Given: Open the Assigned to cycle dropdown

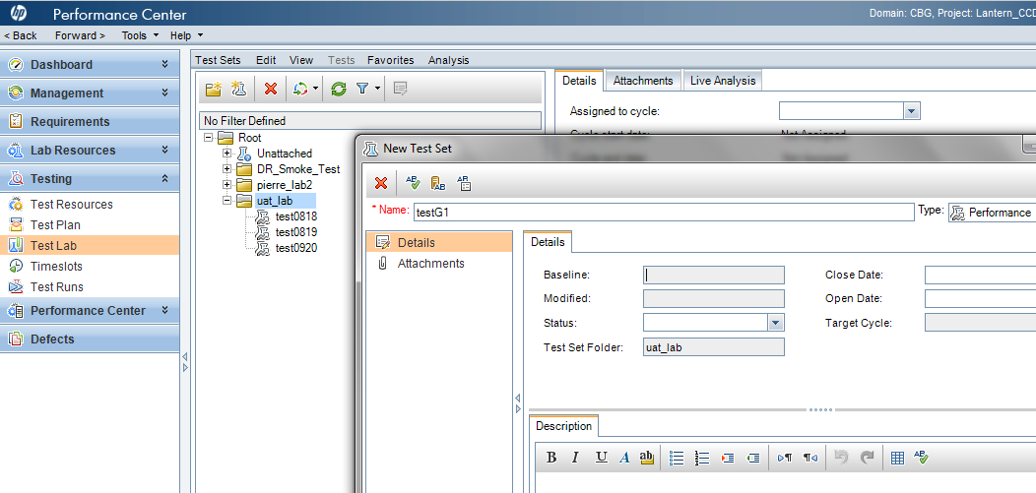Looking at the screenshot, I should click(912, 111).
